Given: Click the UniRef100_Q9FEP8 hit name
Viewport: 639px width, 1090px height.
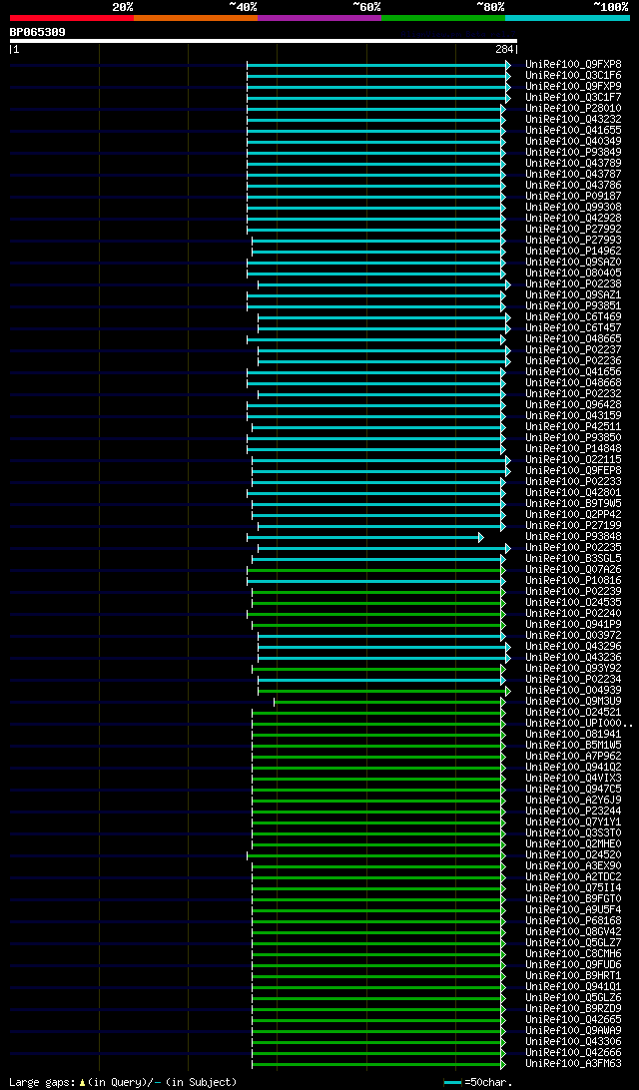Looking at the screenshot, I should (x=574, y=470).
